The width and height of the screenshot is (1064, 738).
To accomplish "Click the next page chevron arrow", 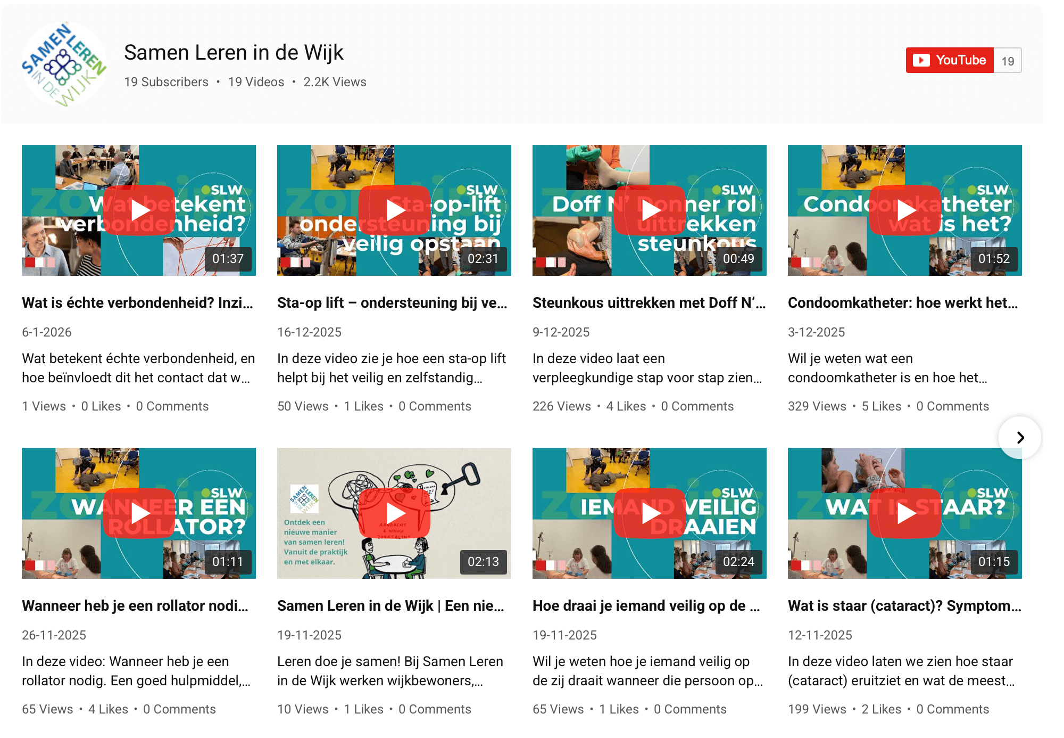I will [1020, 438].
